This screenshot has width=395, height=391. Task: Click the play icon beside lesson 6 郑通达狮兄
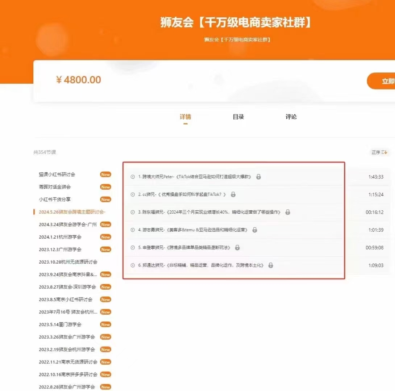(x=133, y=265)
